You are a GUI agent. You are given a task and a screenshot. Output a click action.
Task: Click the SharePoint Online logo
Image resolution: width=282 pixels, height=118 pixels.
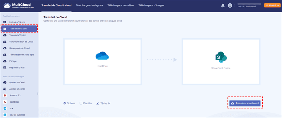click(x=221, y=57)
